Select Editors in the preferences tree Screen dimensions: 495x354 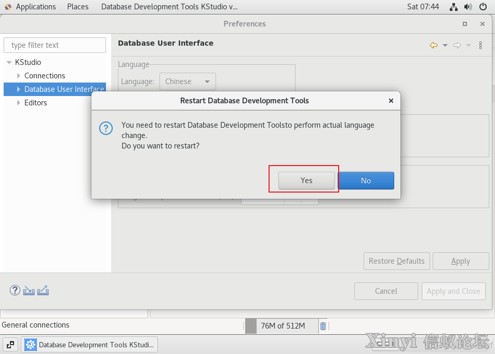pyautogui.click(x=36, y=103)
